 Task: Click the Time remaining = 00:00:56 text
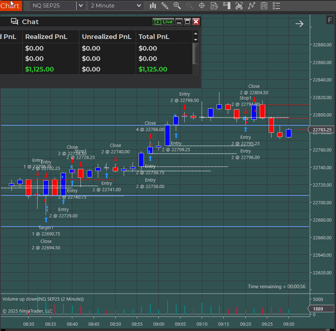coord(276,286)
